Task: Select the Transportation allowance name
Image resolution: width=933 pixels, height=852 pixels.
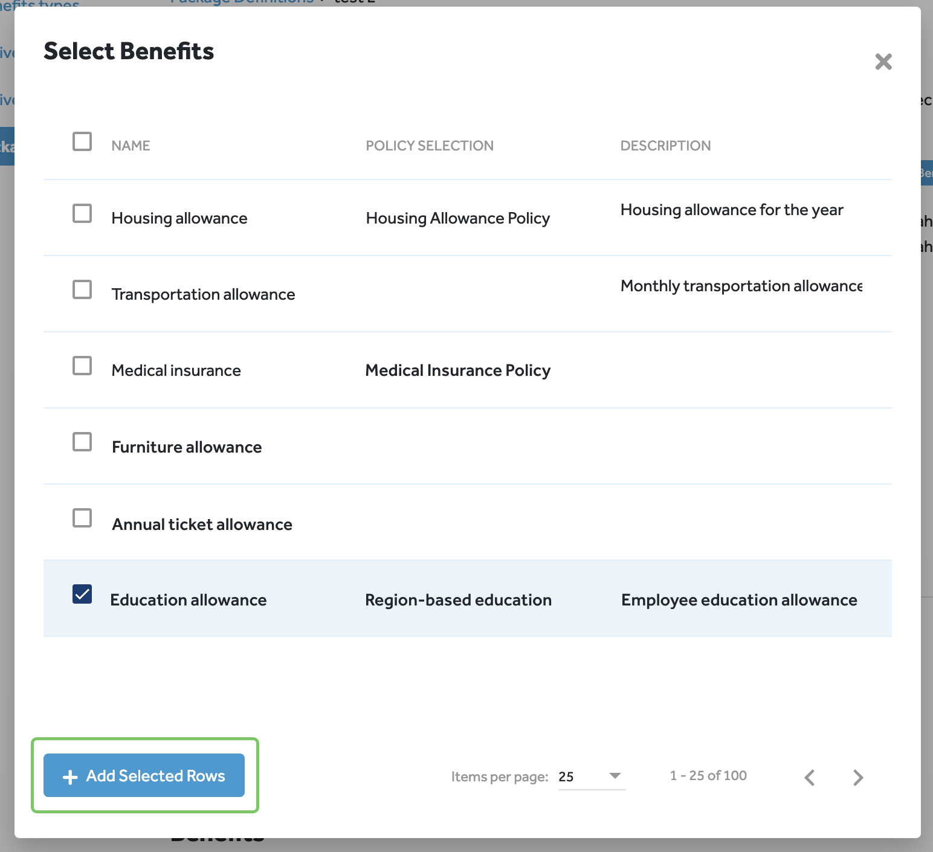Action: point(203,294)
